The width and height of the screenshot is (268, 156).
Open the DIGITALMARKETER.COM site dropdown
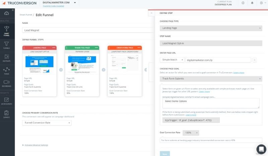pyautogui.click(x=59, y=3)
